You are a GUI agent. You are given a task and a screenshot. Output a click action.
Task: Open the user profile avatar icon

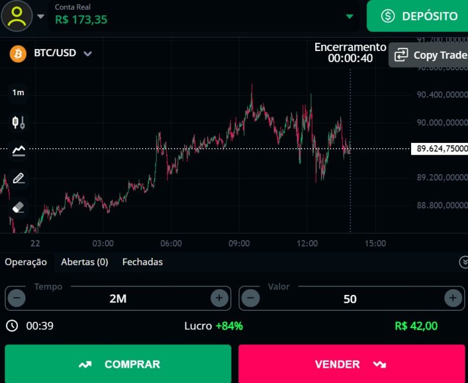coord(17,16)
